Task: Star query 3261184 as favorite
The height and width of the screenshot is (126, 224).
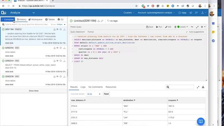Action: pyautogui.click(x=61, y=29)
